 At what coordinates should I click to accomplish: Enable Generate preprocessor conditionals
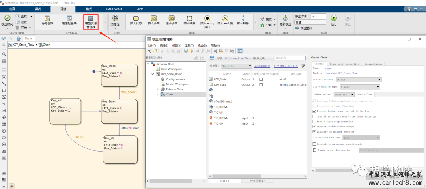click(315, 144)
